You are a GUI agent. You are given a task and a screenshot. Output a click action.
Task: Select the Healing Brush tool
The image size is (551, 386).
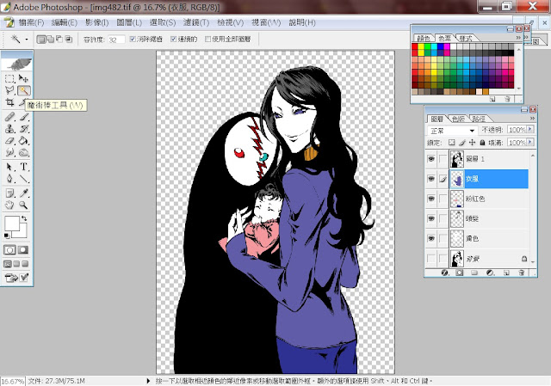tap(9, 117)
